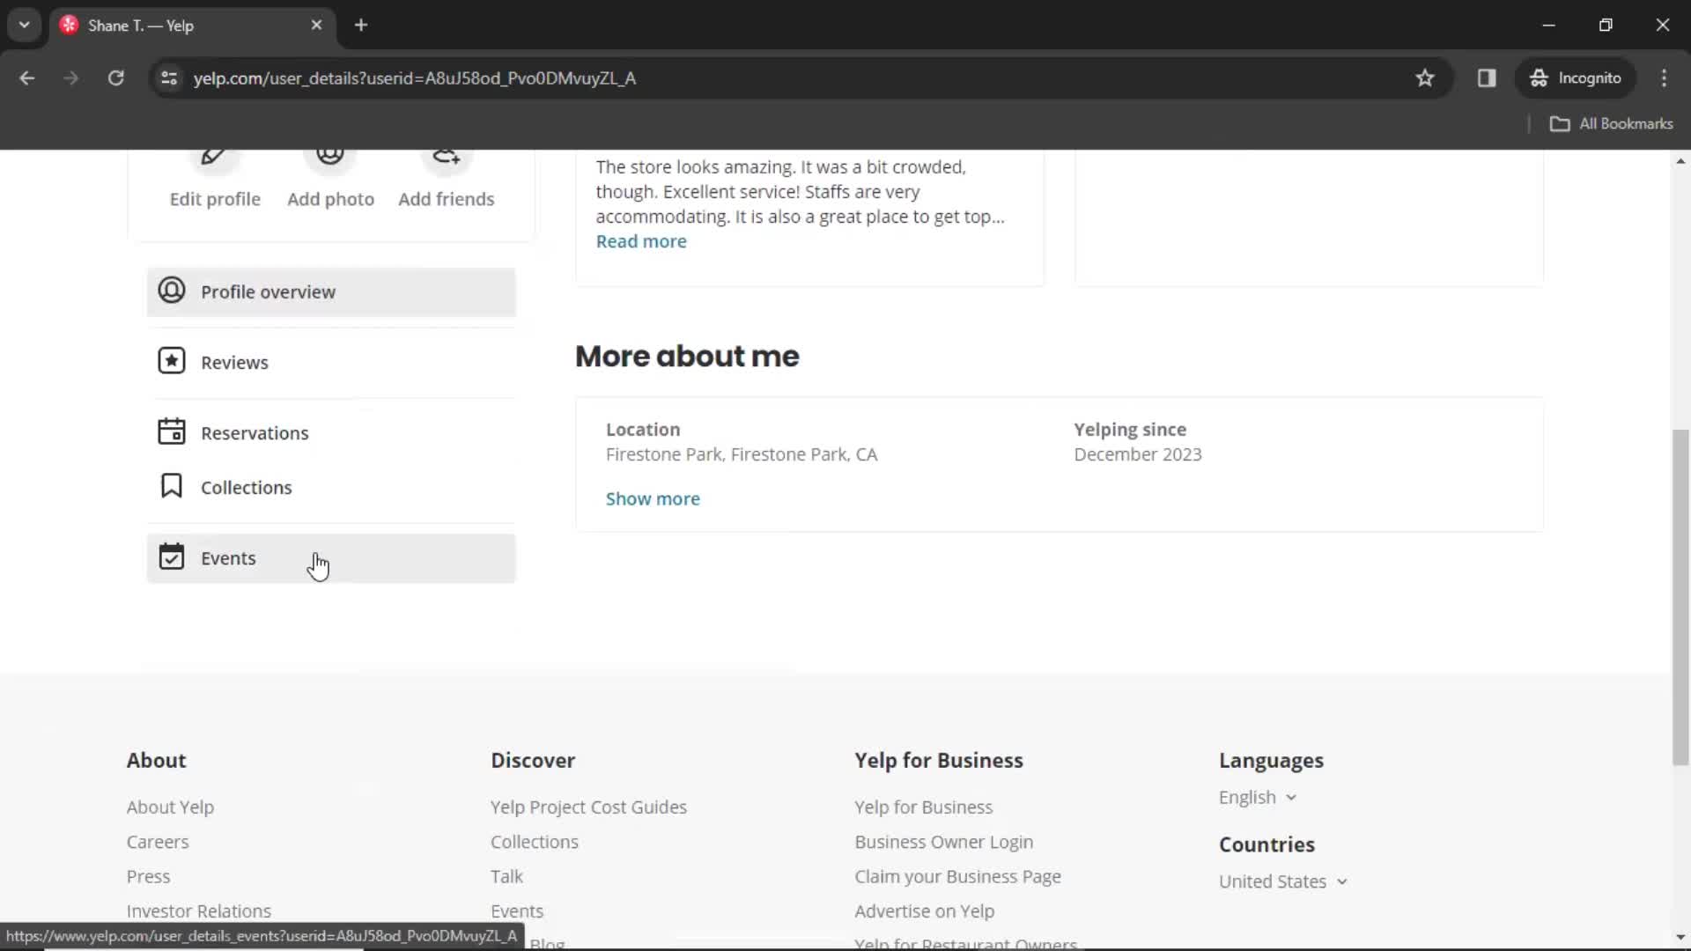Open the Careers footer link
This screenshot has width=1691, height=951.
pyautogui.click(x=158, y=842)
